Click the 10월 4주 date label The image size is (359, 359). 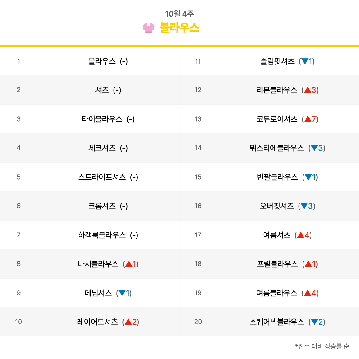tap(179, 14)
